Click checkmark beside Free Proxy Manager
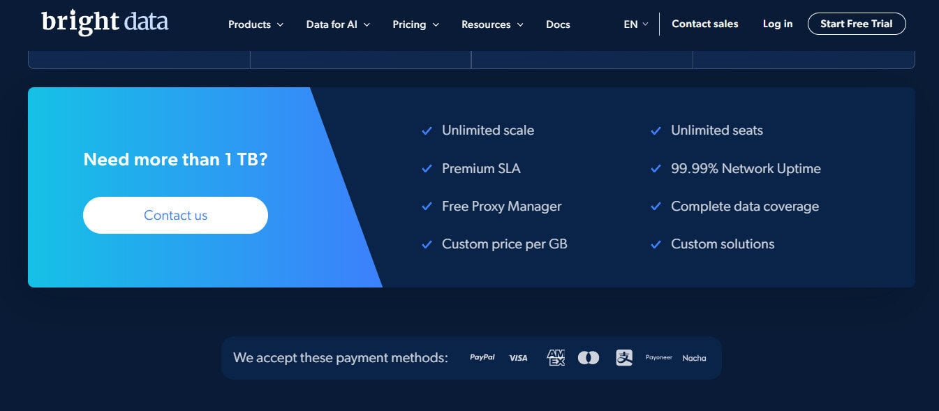This screenshot has width=939, height=411. 427,207
